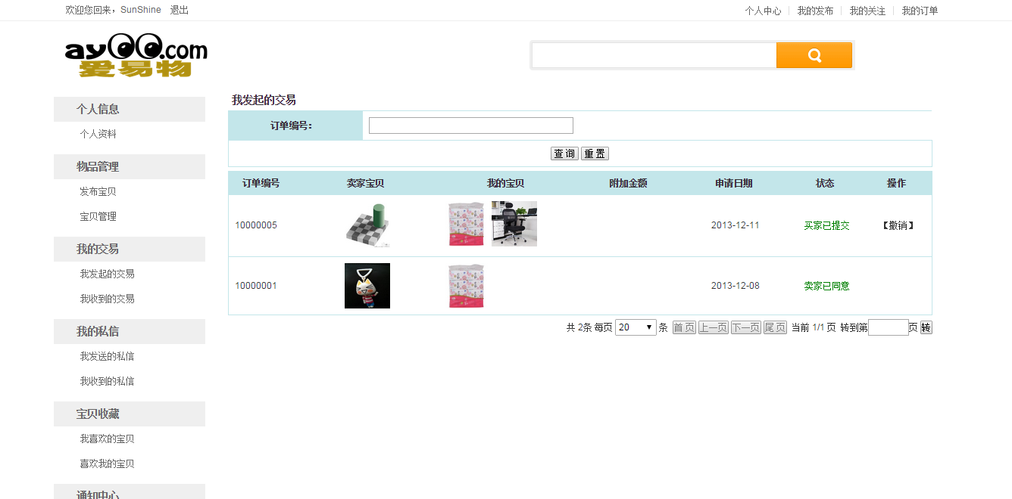Open 我的订单 in the top navigation
The height and width of the screenshot is (499, 1012).
pyautogui.click(x=920, y=11)
